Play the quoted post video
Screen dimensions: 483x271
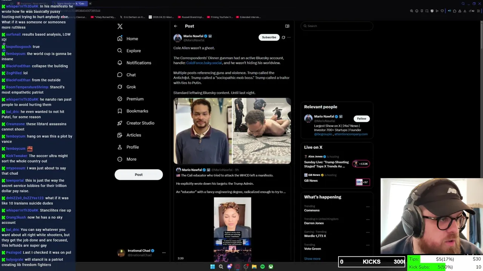click(232, 230)
